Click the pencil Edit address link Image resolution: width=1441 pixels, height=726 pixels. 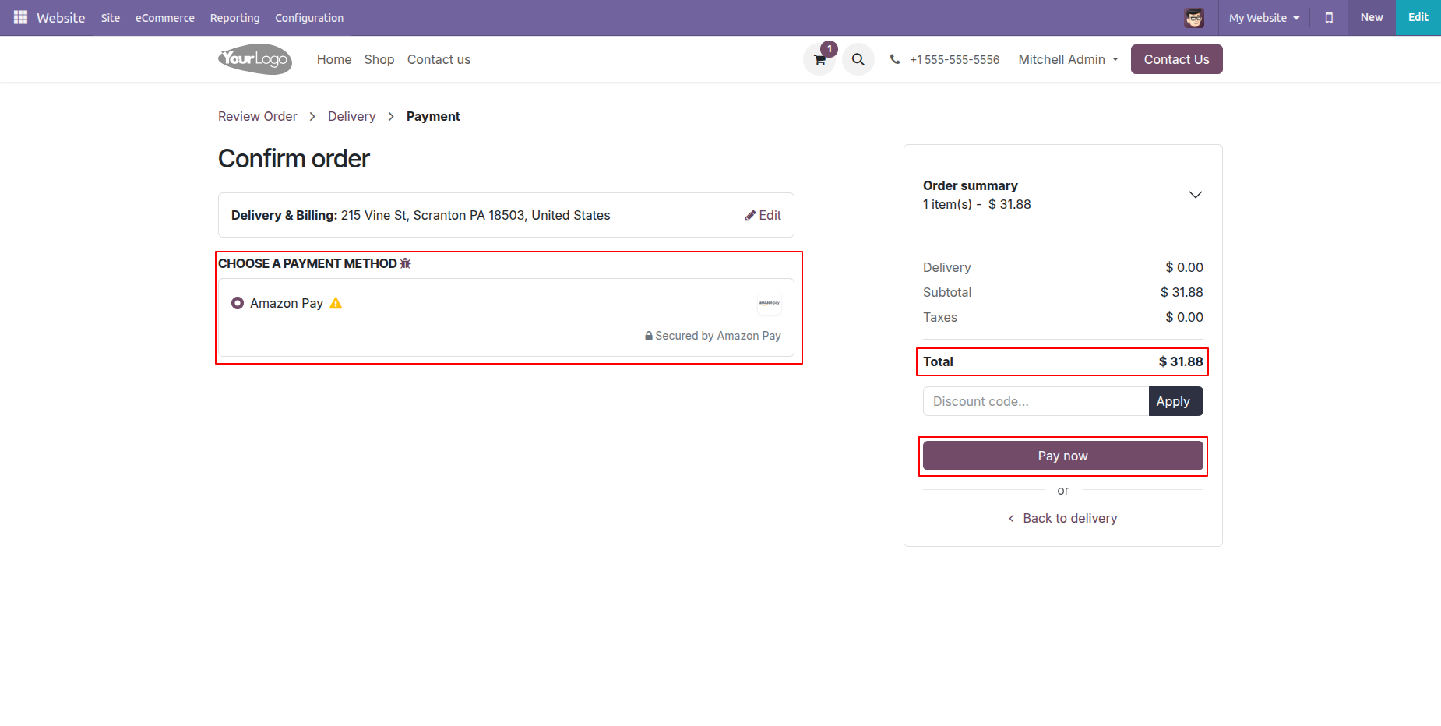763,215
